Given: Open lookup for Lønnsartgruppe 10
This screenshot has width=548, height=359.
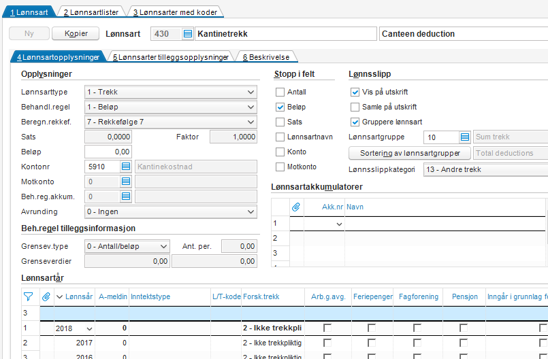Looking at the screenshot, I should click(x=465, y=137).
